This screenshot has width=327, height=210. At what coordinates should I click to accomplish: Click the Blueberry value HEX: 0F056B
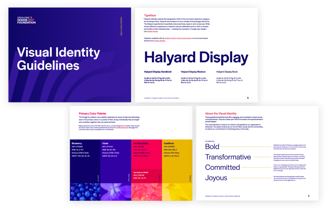pos(77,147)
